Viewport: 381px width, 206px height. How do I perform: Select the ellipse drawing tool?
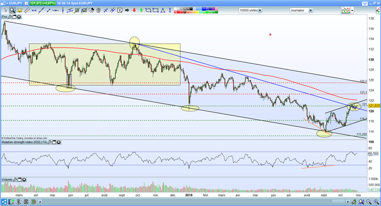click(x=148, y=11)
